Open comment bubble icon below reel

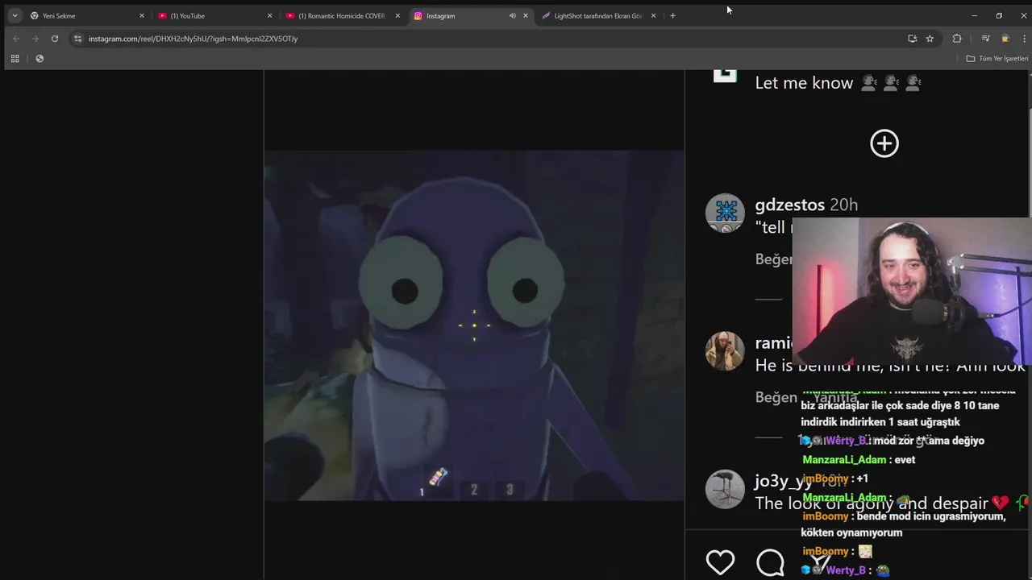point(770,562)
